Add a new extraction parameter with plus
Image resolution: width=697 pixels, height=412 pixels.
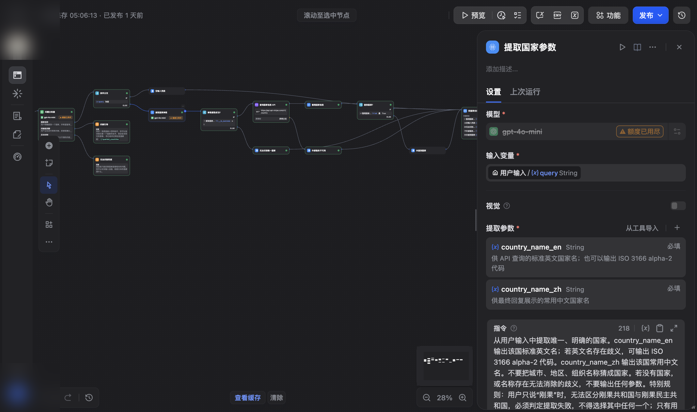point(677,228)
